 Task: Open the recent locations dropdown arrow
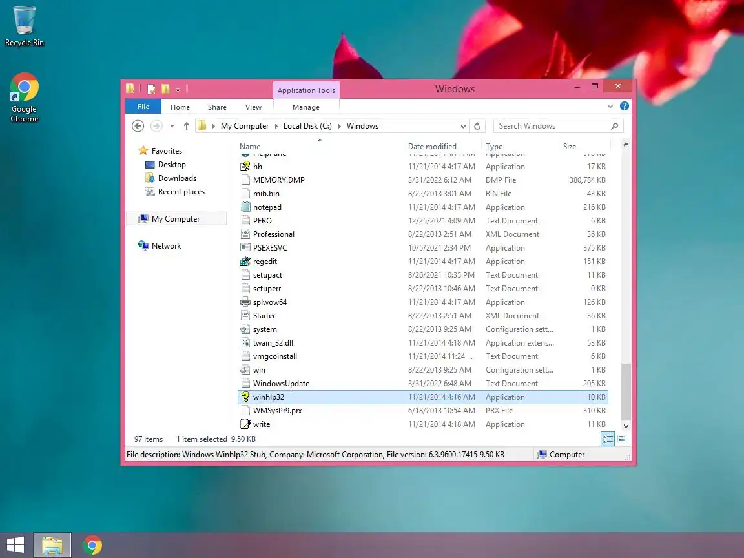172,126
